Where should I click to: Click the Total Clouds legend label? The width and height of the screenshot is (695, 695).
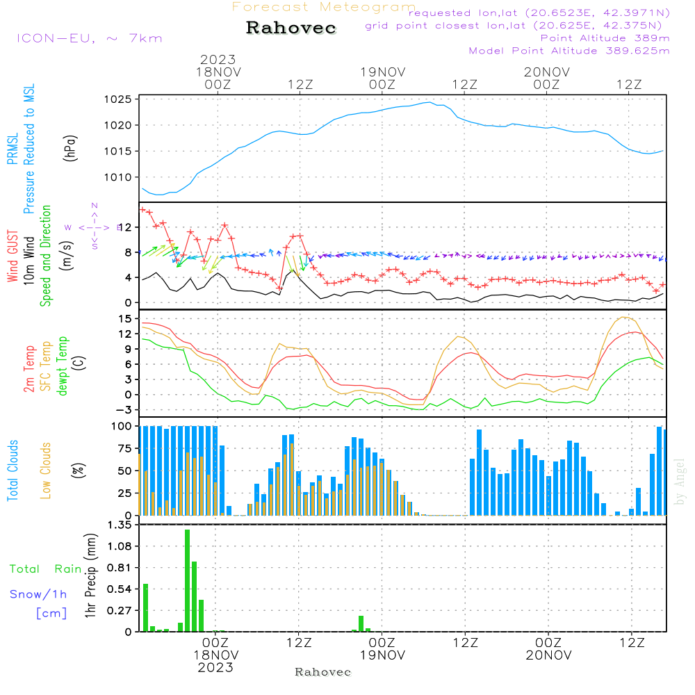[x=12, y=471]
